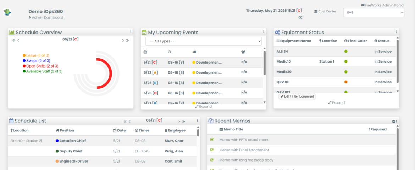Click the orange color dot for QRV 811
Screen dimensions: 415x170
346,82
